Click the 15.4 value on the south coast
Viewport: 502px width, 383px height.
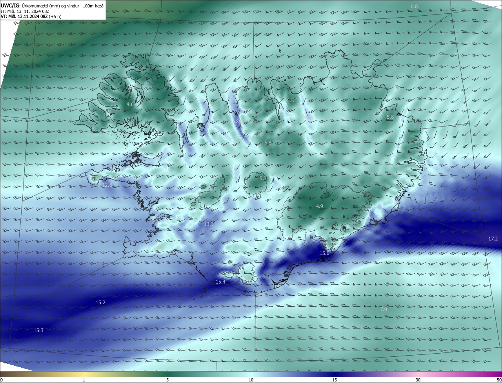[x=221, y=282]
